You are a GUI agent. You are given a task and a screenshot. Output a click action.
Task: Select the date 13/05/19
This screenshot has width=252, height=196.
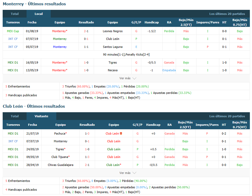pos(32,70)
